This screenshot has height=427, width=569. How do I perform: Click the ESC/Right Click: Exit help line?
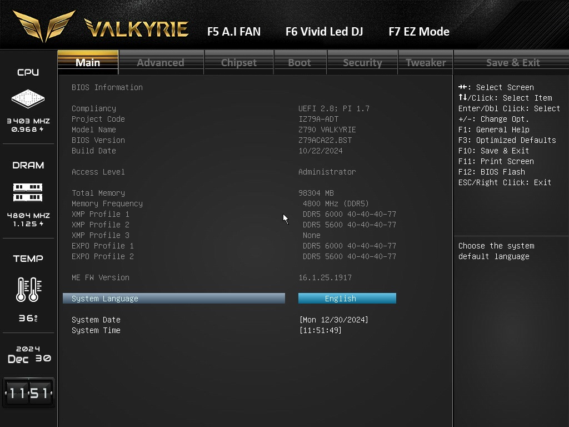coord(505,182)
